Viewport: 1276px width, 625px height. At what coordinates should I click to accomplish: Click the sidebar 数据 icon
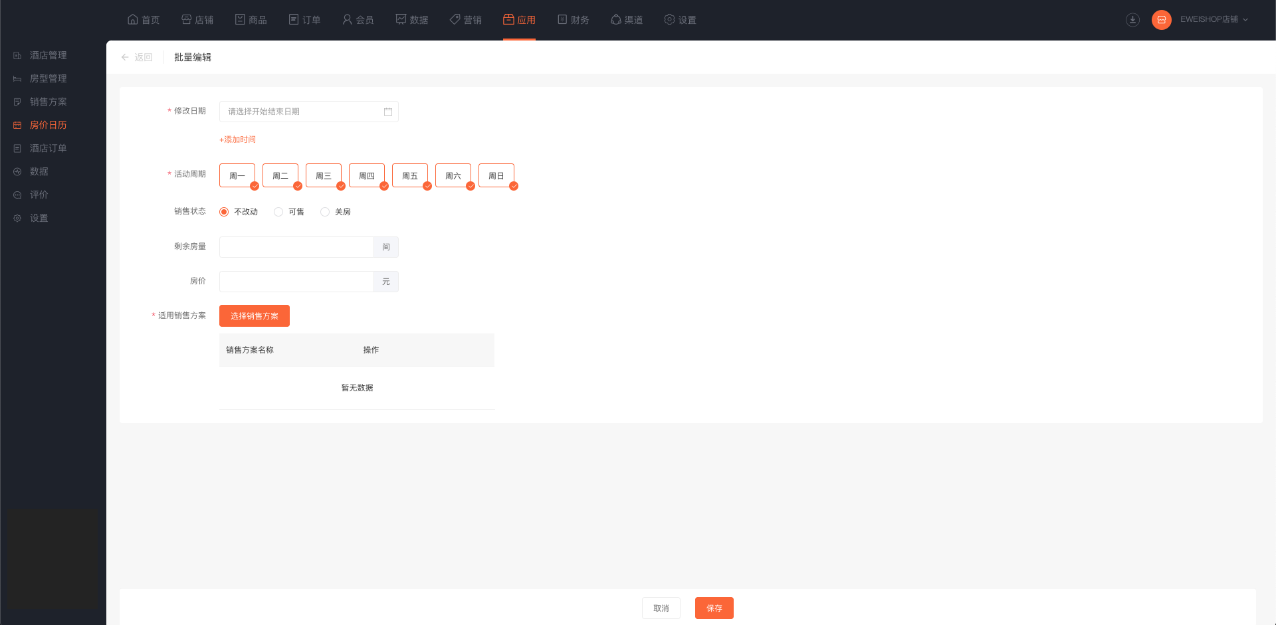coord(17,171)
